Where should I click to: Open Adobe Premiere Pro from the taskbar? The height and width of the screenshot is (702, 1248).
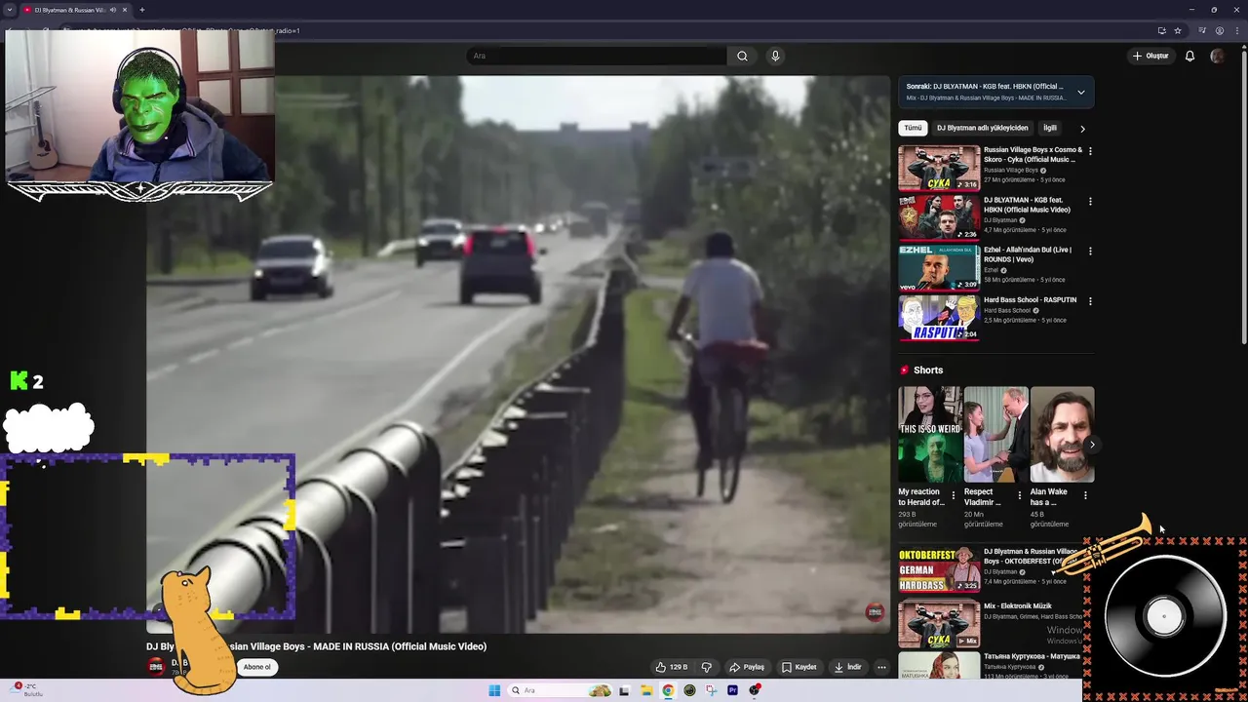pyautogui.click(x=732, y=690)
